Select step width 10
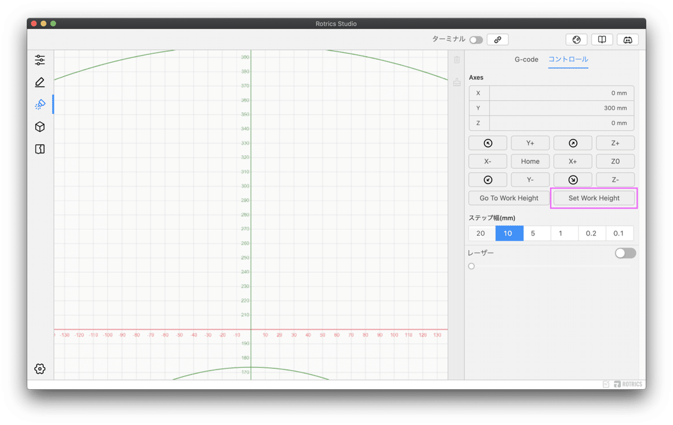673x425 pixels. [509, 233]
